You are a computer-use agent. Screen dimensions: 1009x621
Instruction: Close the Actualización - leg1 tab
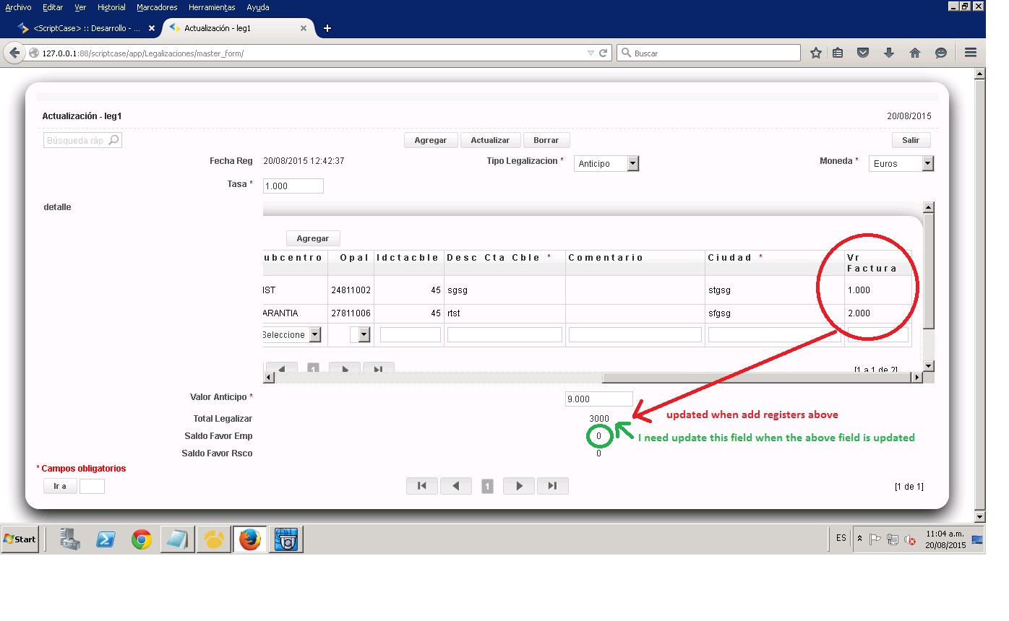tap(304, 28)
